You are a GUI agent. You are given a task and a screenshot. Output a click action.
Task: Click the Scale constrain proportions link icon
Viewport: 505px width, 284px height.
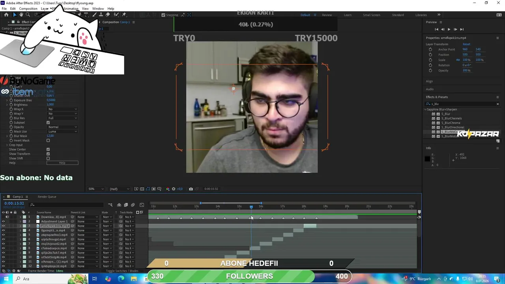[458, 60]
